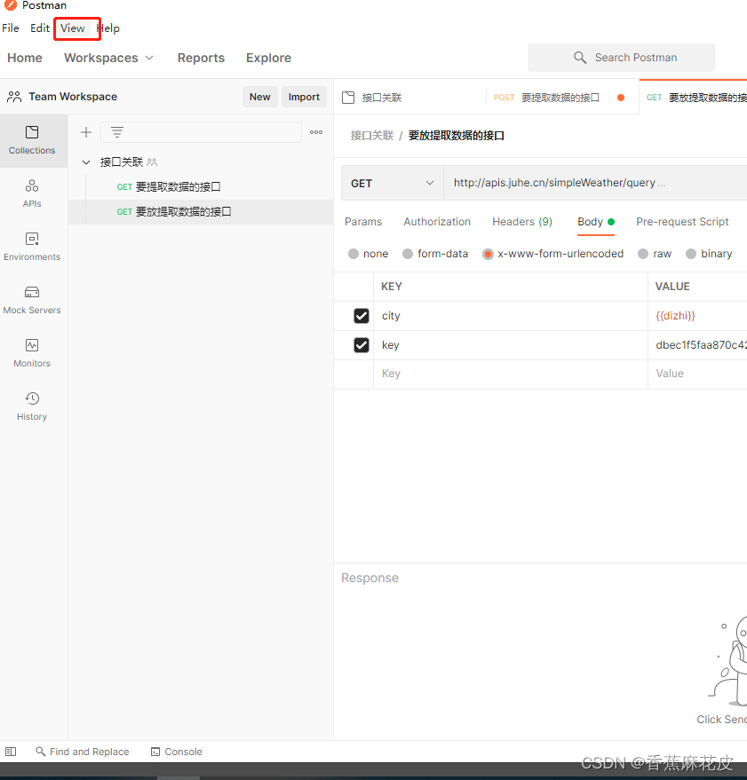Click the collections filter search field
747x780 pixels.
pos(202,132)
